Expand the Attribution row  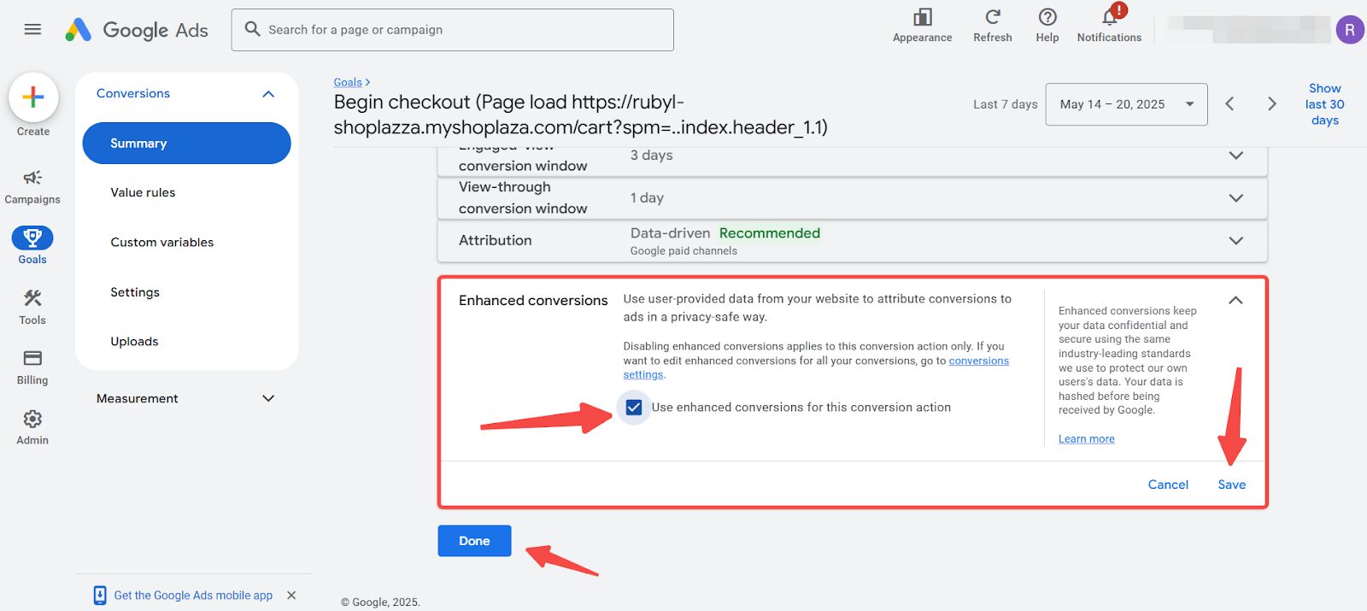click(1235, 241)
